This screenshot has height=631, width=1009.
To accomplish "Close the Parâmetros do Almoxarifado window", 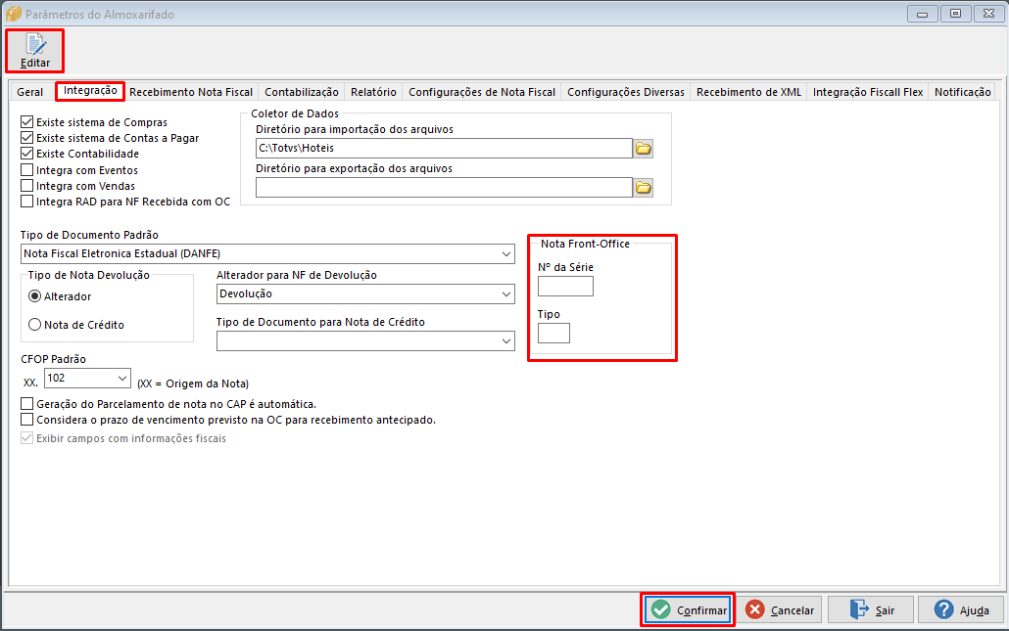I will coord(989,14).
